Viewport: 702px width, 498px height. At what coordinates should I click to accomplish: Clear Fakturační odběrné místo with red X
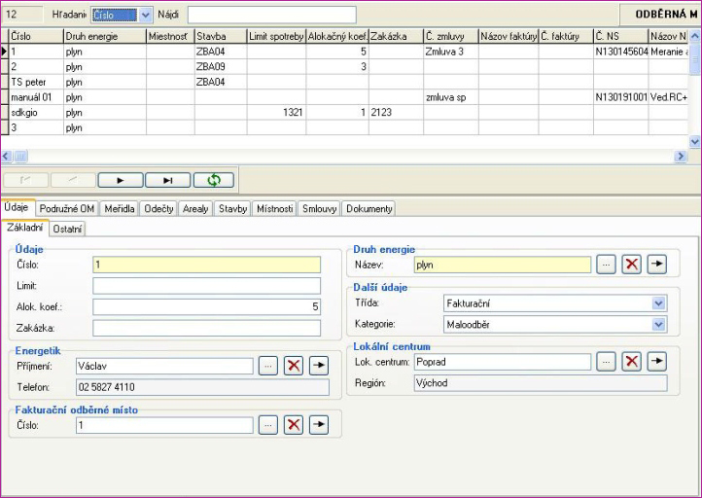(x=293, y=426)
